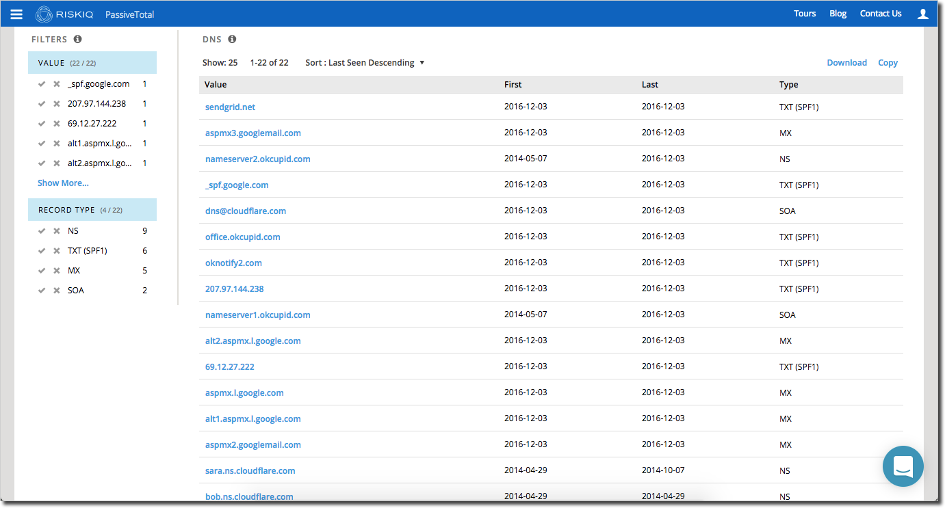Expand Show More... values

coord(63,183)
